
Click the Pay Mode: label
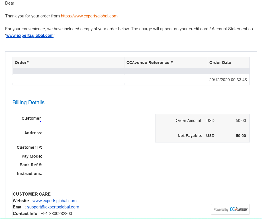pyautogui.click(x=32, y=156)
